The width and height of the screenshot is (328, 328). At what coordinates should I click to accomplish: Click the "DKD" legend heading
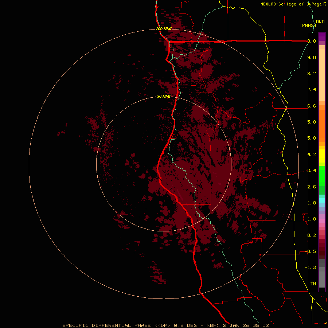tap(320, 22)
